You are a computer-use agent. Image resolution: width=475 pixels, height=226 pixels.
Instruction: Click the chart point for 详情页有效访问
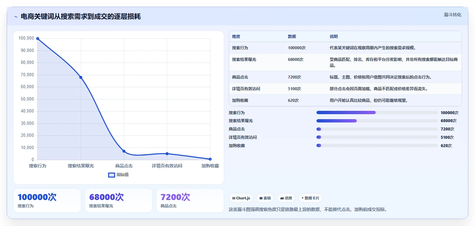coord(167,154)
